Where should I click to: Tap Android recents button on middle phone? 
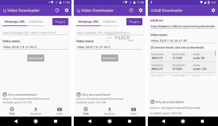[130, 121]
